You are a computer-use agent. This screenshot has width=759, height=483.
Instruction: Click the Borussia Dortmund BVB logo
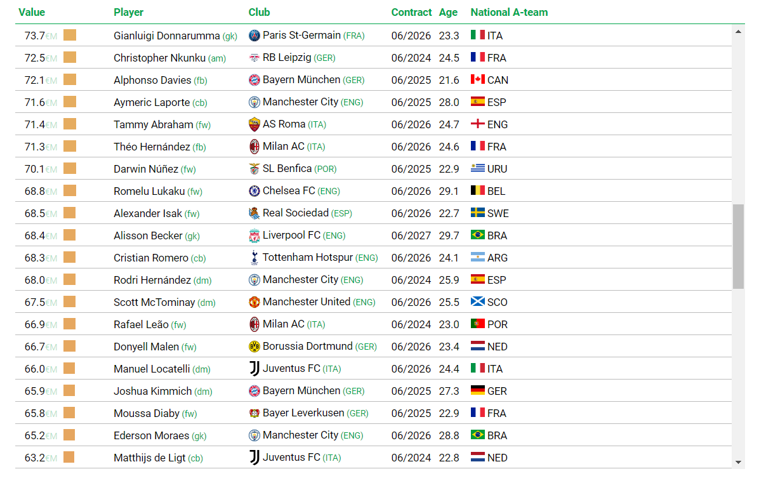pos(254,347)
